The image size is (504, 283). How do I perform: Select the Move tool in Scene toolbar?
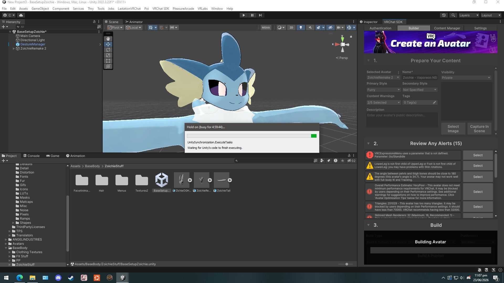pyautogui.click(x=108, y=44)
